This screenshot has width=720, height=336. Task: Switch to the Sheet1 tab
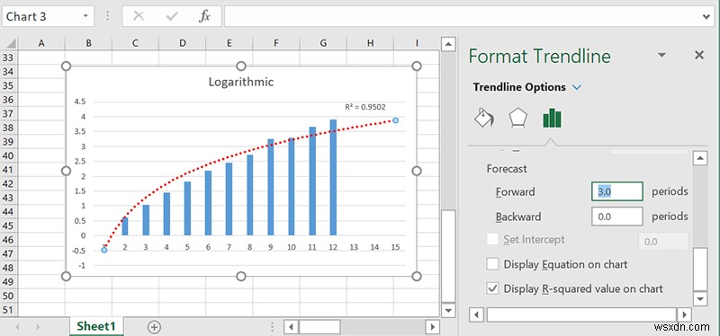click(x=96, y=326)
